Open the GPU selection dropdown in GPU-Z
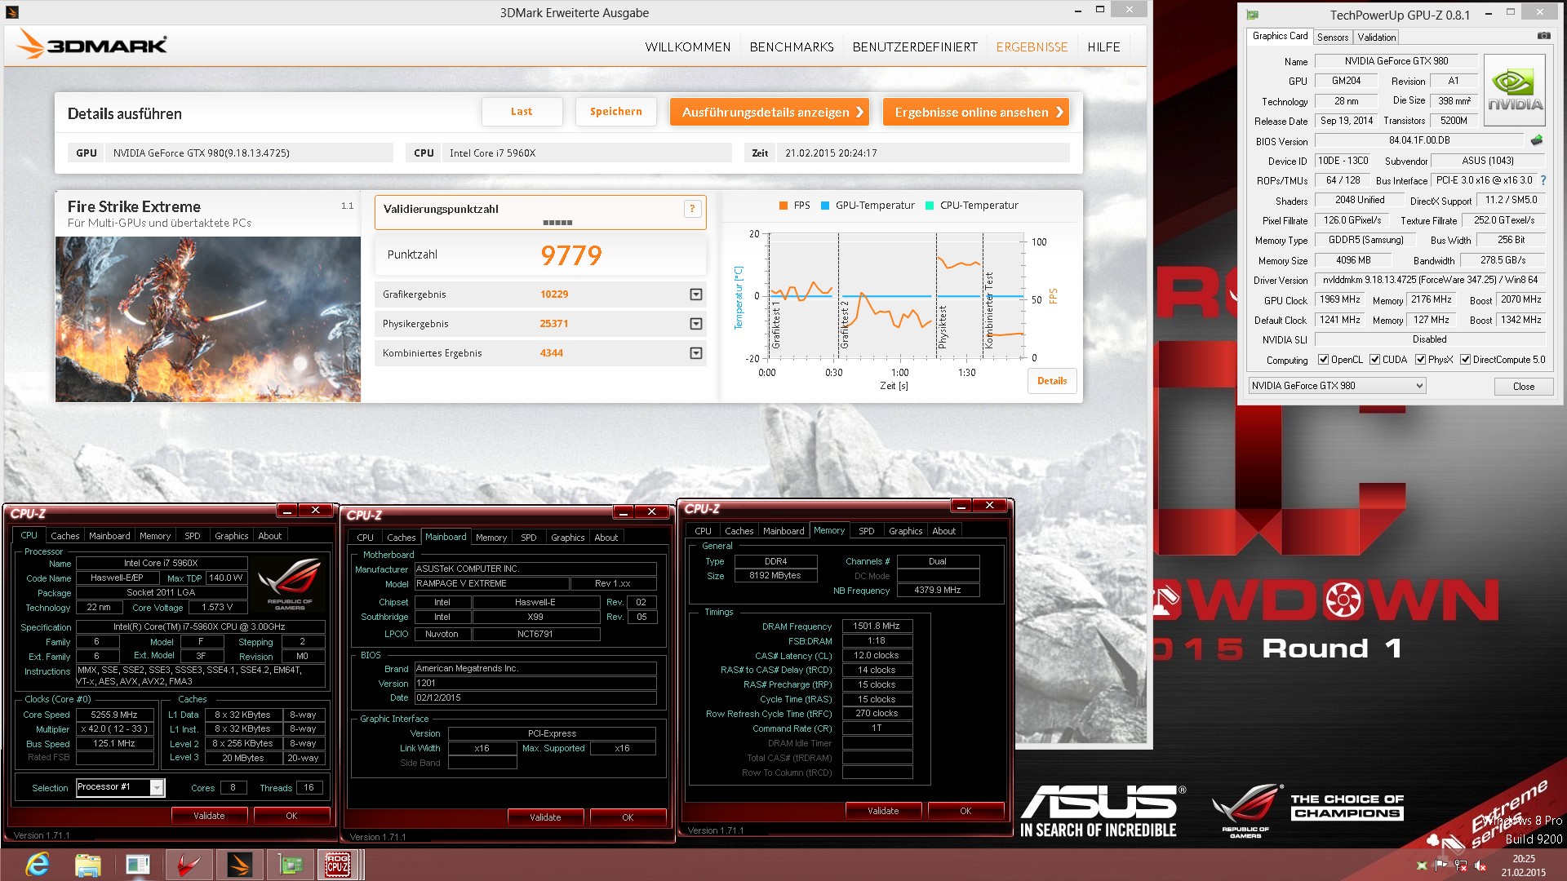The height and width of the screenshot is (881, 1567). point(1338,386)
